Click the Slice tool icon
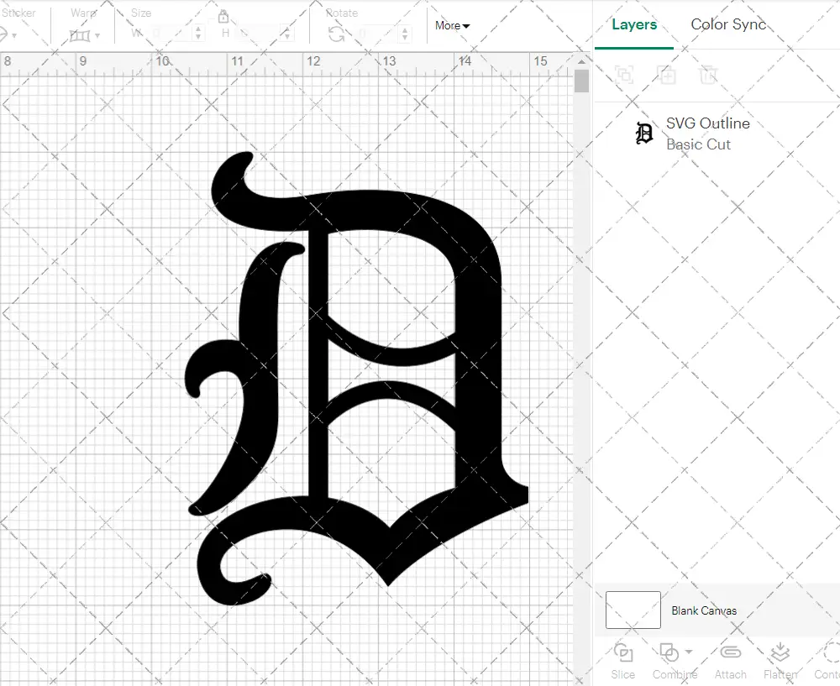The height and width of the screenshot is (686, 840). 623,653
